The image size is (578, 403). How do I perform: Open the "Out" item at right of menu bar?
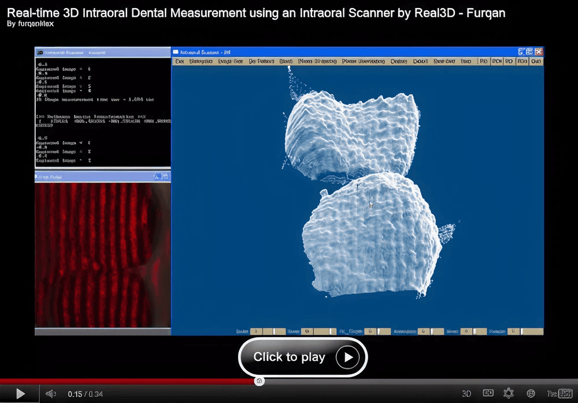click(x=536, y=61)
